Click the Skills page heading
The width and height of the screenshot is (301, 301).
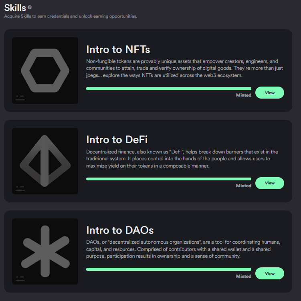pos(15,8)
